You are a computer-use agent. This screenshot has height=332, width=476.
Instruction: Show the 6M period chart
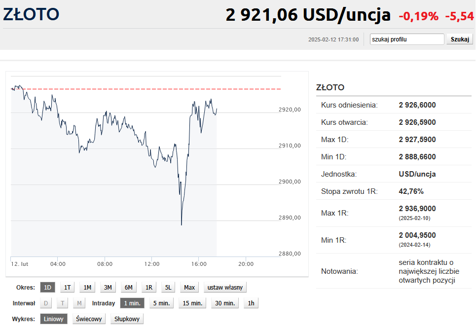(128, 288)
